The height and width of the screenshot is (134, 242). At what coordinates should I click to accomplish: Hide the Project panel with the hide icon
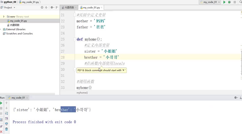click(x=57, y=8)
